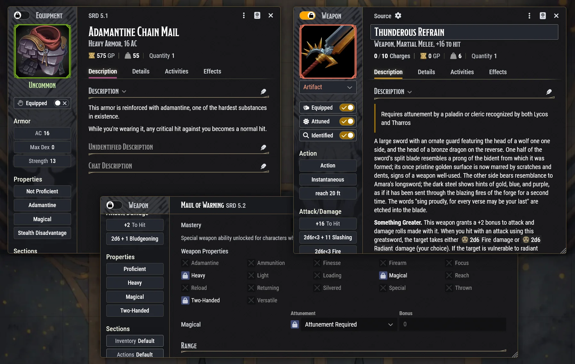Click the Not Proficient property pill
The image size is (575, 364).
point(42,191)
